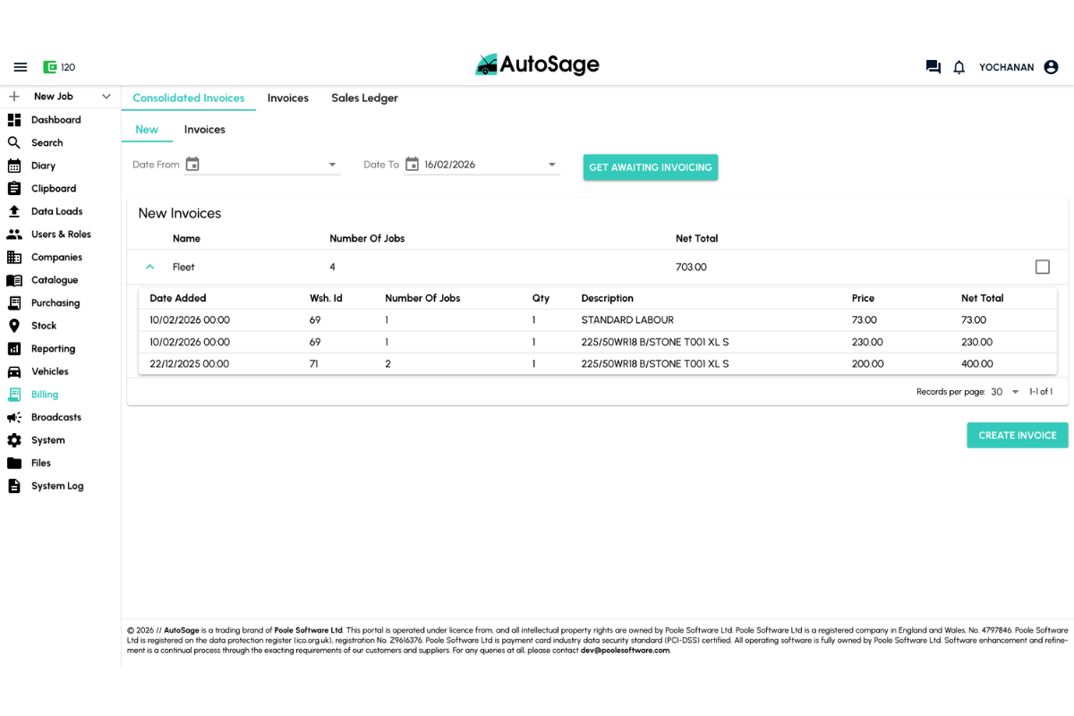Click the calendar icon next to Date From
The width and height of the screenshot is (1074, 716).
(x=192, y=165)
